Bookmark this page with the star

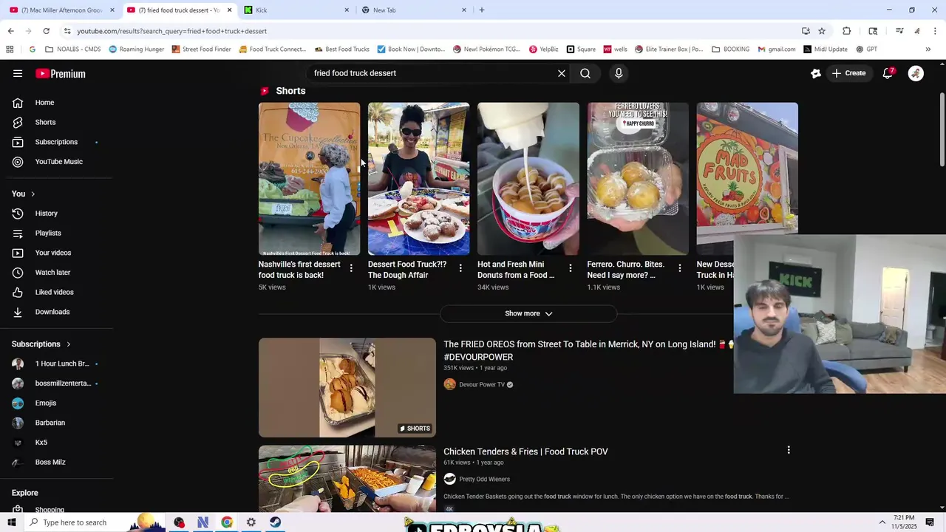click(x=822, y=31)
